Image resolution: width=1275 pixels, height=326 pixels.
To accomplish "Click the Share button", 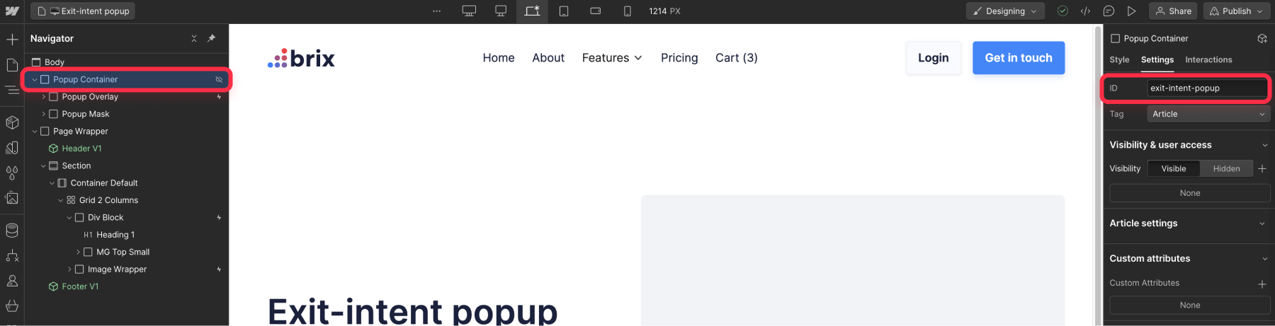I will [x=1173, y=11].
